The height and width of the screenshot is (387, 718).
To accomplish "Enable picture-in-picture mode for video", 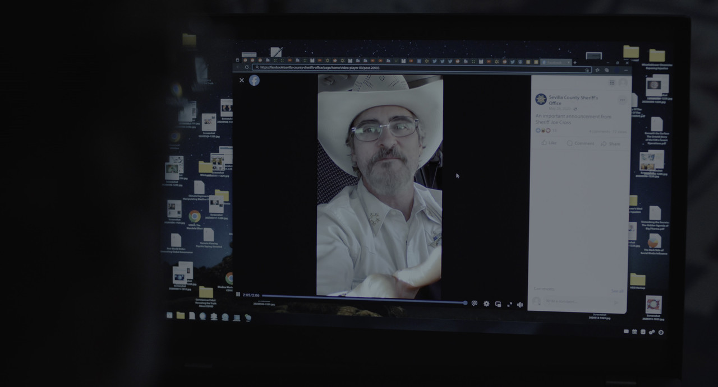I will (x=498, y=304).
